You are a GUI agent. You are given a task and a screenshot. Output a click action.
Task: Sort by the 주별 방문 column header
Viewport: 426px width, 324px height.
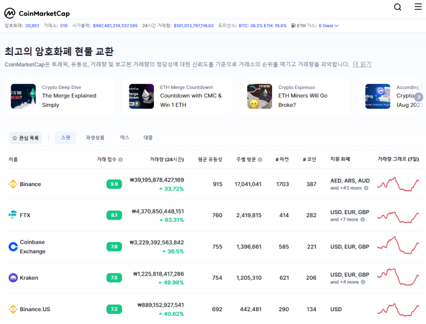246,159
